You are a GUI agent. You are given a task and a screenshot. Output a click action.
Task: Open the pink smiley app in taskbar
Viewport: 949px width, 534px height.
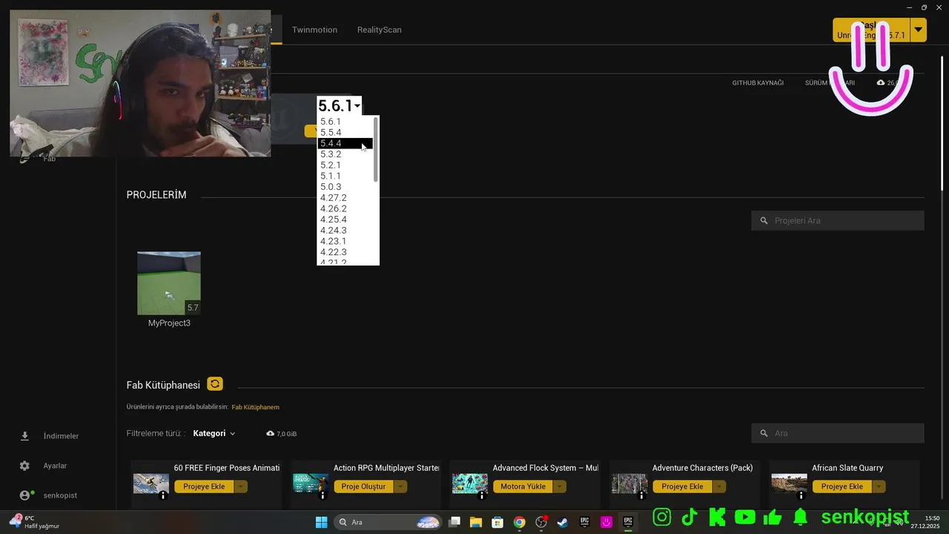[606, 522]
